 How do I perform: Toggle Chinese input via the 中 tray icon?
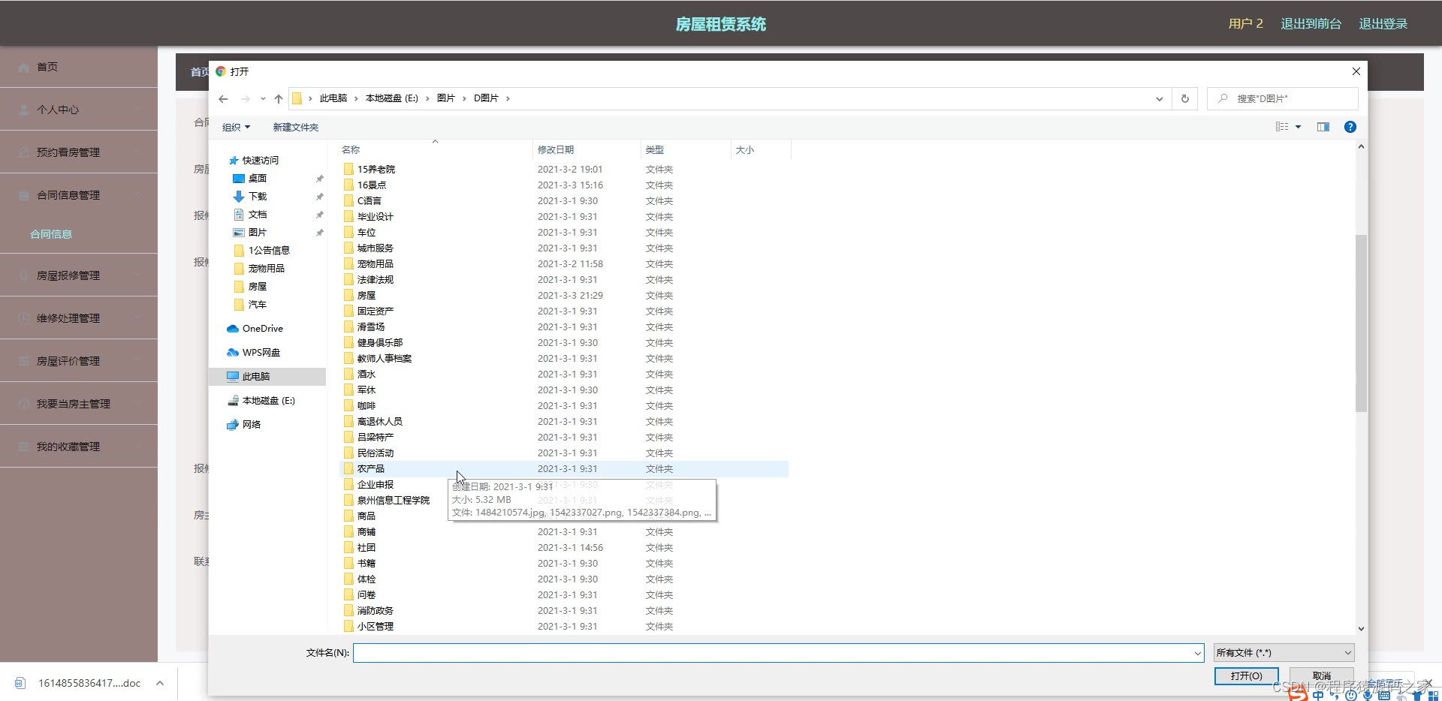click(1319, 696)
